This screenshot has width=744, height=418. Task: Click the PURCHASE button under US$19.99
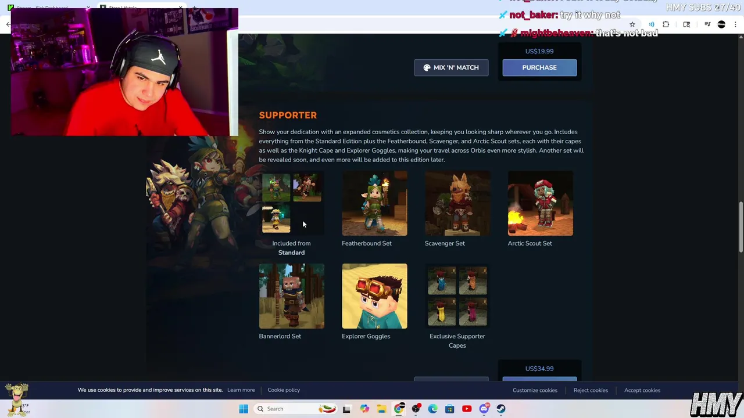tap(539, 67)
